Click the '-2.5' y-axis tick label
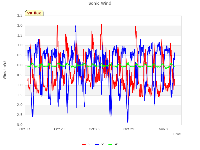 [19, 115]
